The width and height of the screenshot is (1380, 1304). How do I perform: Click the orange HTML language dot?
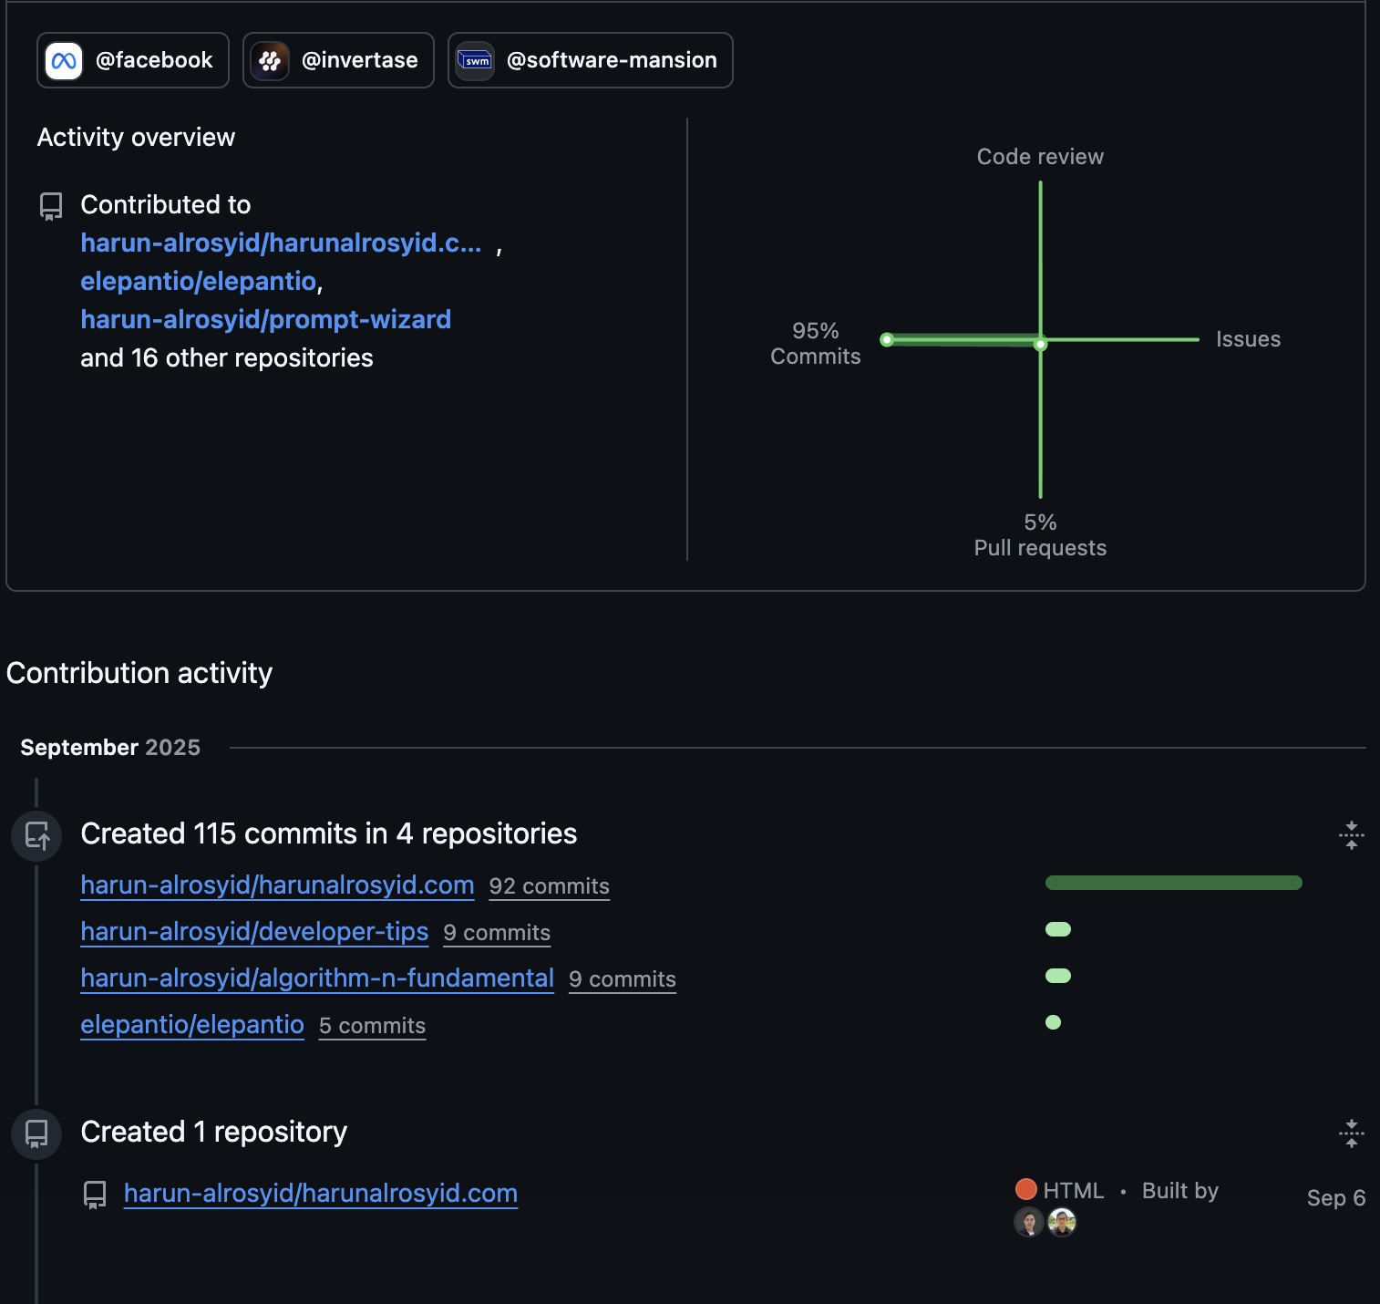1025,1189
